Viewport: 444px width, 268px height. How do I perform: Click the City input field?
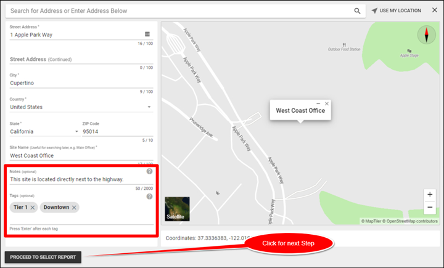tap(80, 83)
